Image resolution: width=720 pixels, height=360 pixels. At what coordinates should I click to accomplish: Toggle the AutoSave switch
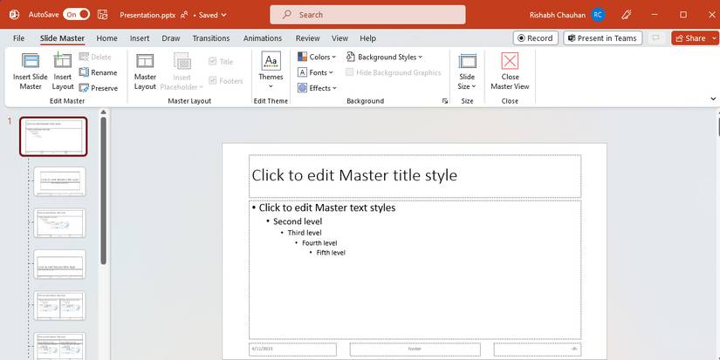click(x=76, y=15)
